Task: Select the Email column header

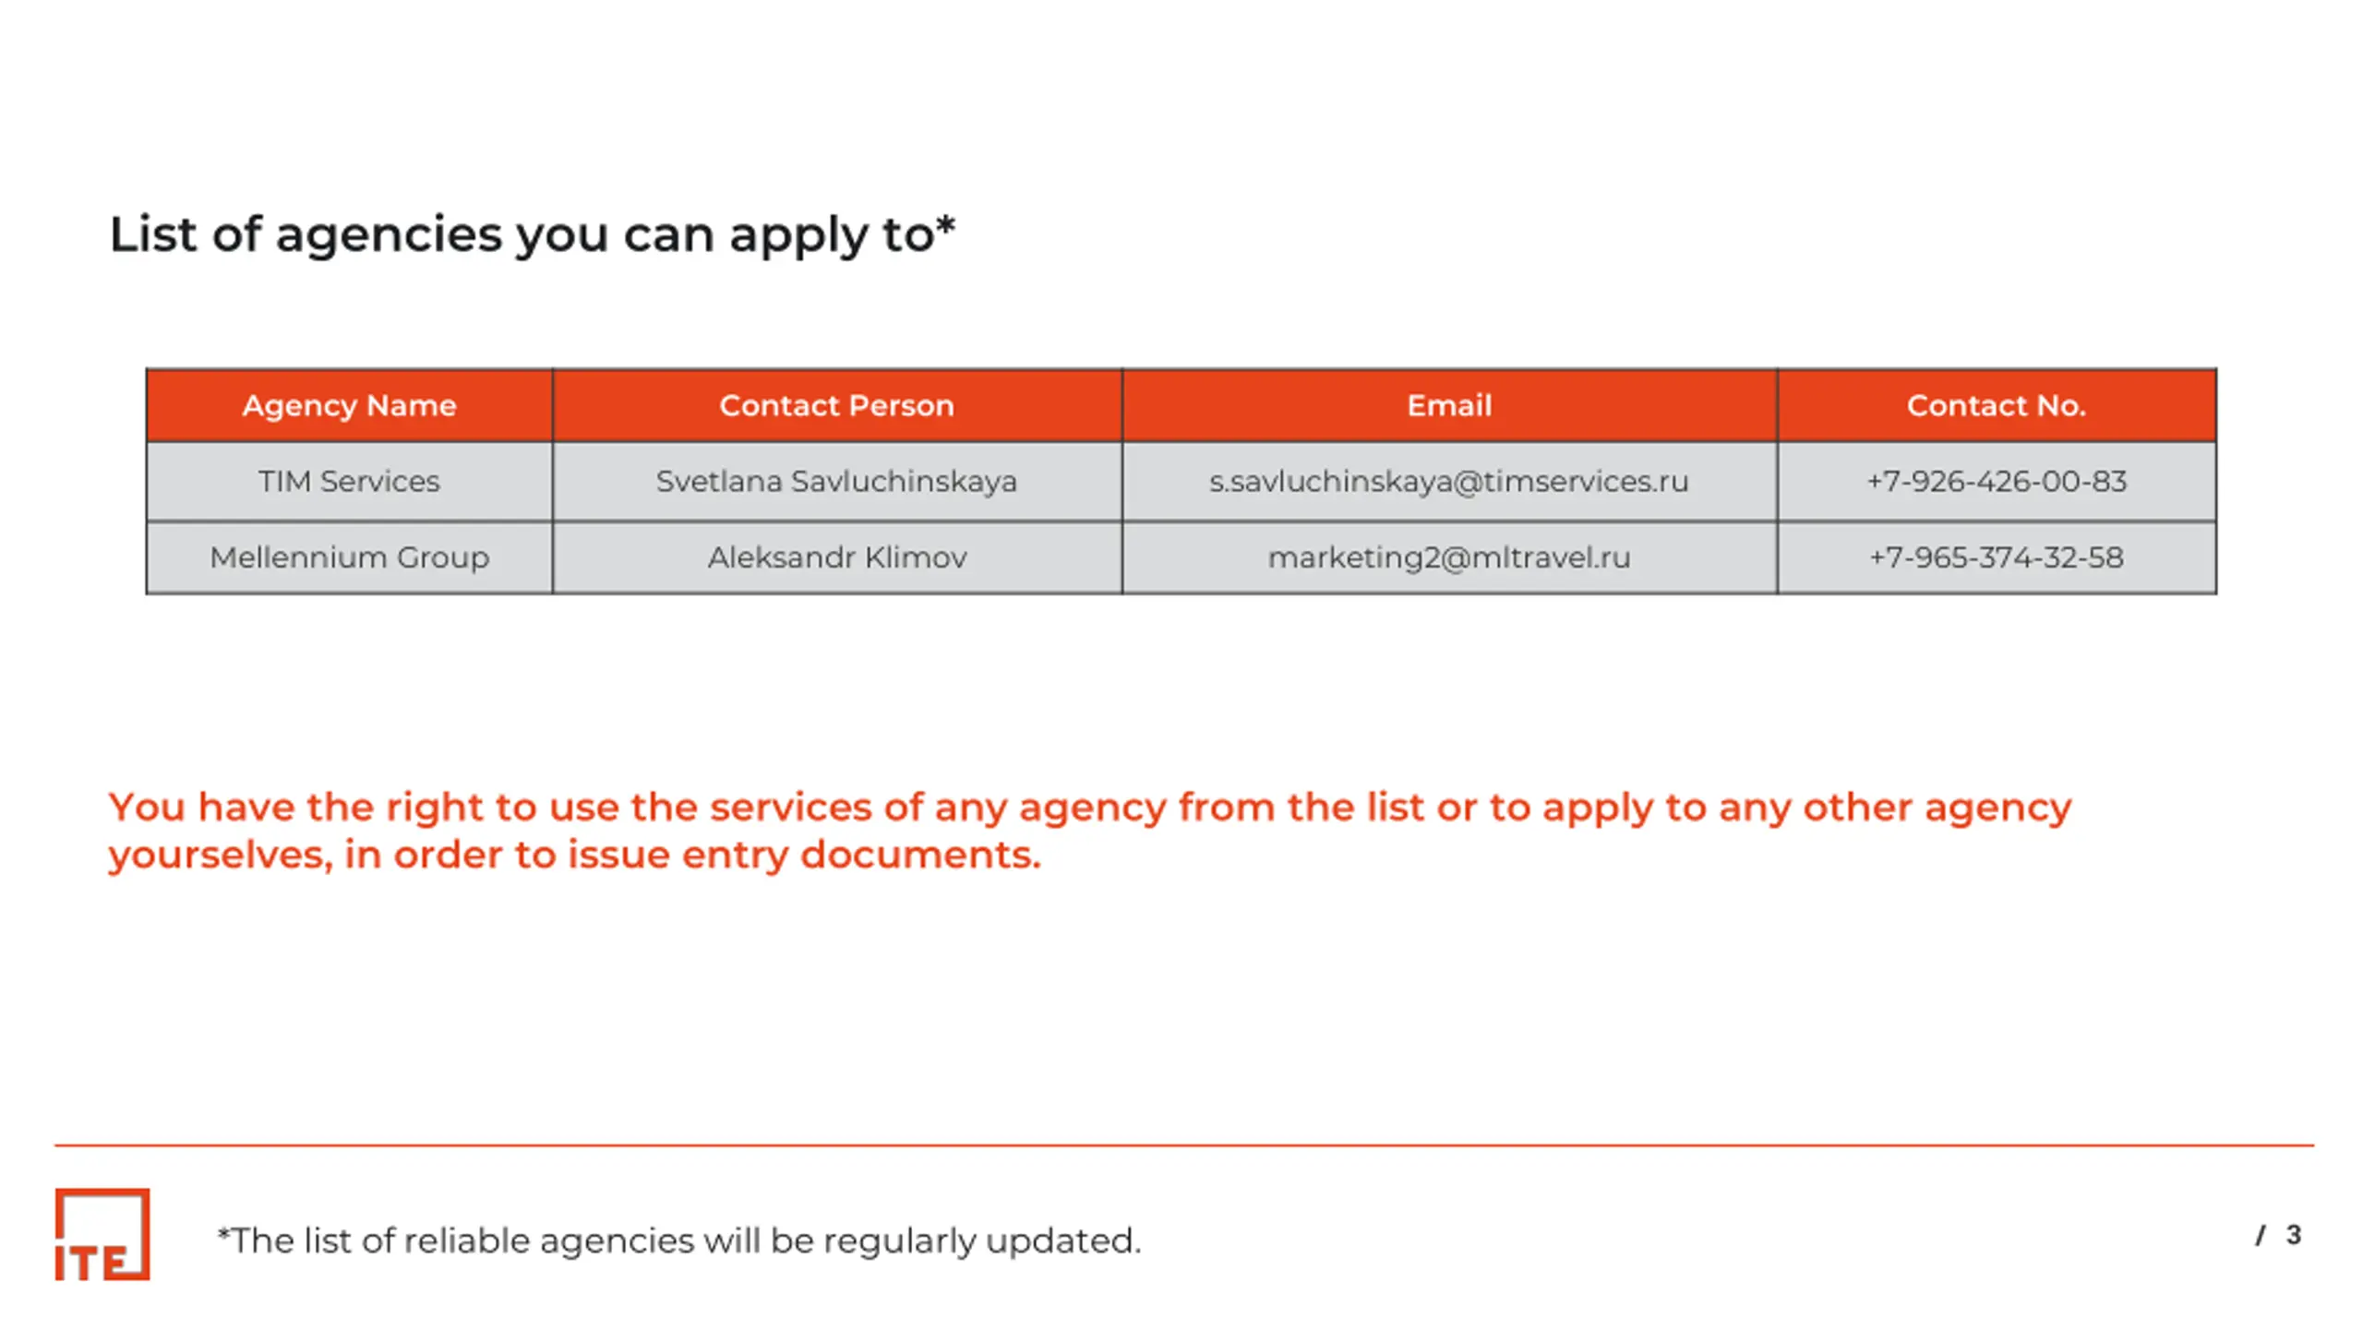Action: (x=1449, y=405)
